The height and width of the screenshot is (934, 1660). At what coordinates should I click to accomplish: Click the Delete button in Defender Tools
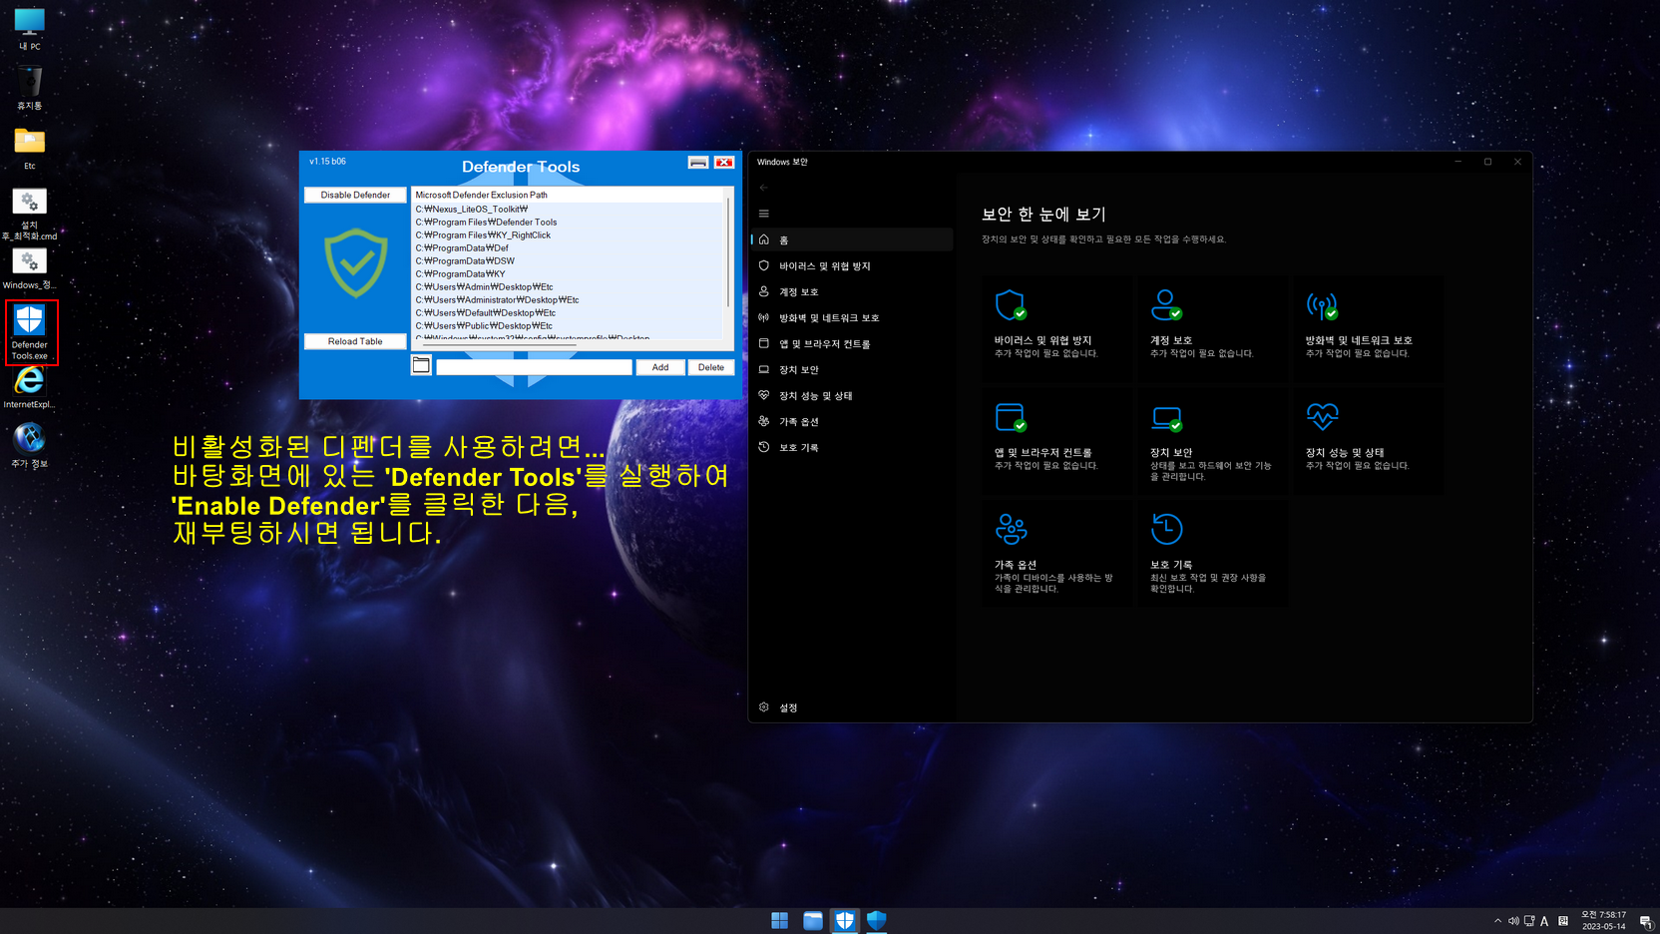[x=711, y=367]
